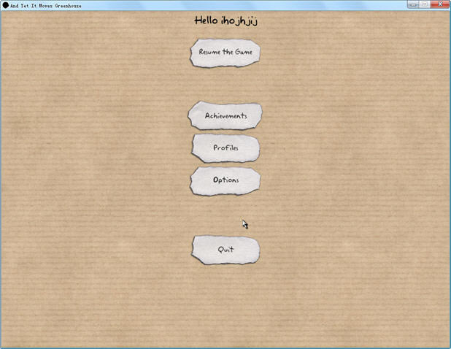This screenshot has height=349, width=451.
Task: Maximize the game window
Action: pyautogui.click(x=425, y=4)
